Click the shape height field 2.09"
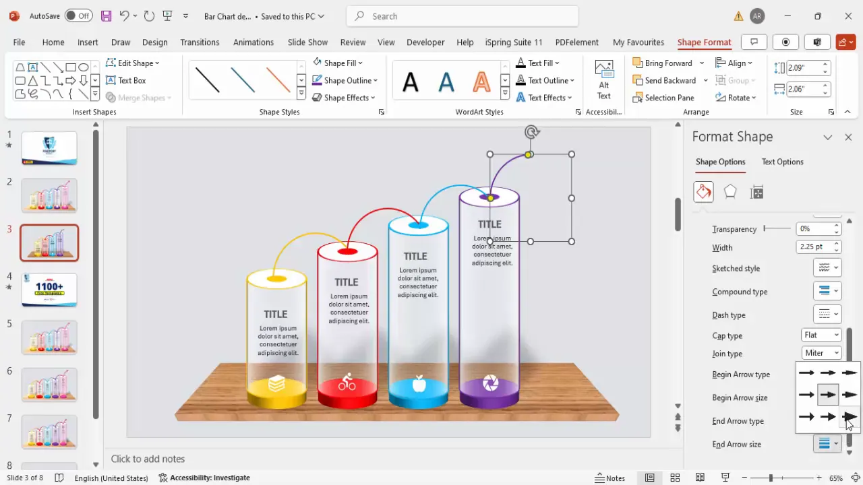863x485 pixels. click(804, 67)
